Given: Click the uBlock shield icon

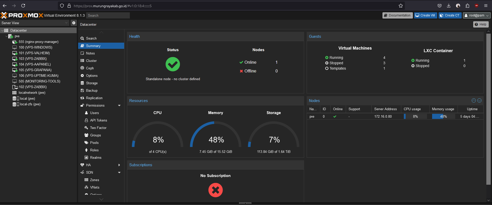Looking at the screenshot, I should click(x=477, y=6).
